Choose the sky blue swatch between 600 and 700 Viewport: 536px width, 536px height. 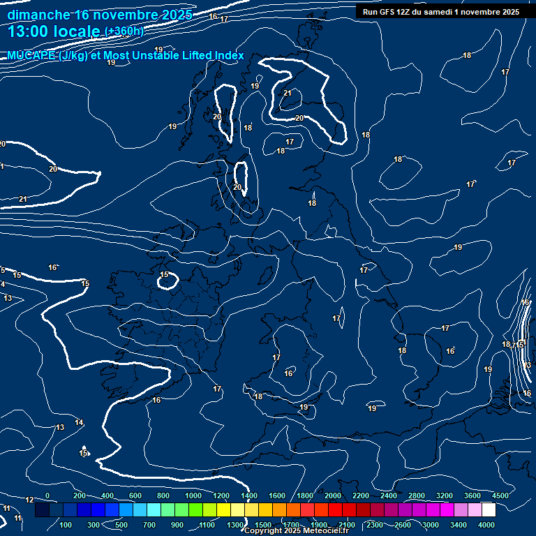(140, 509)
